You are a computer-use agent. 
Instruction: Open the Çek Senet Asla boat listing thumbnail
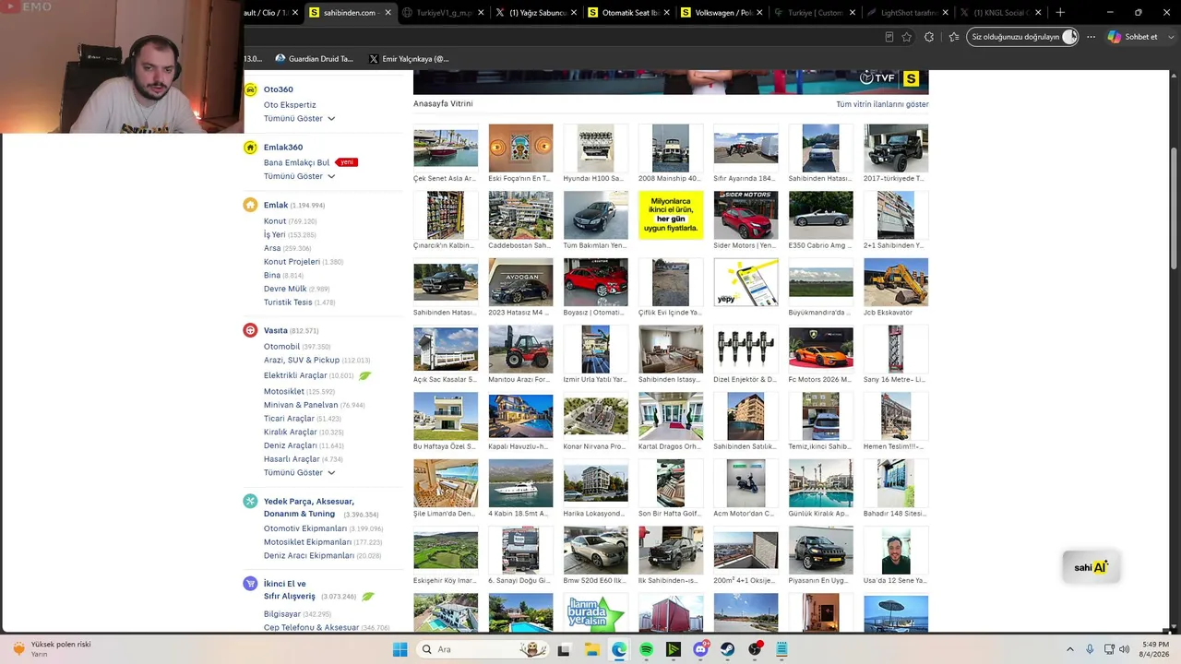pyautogui.click(x=446, y=148)
